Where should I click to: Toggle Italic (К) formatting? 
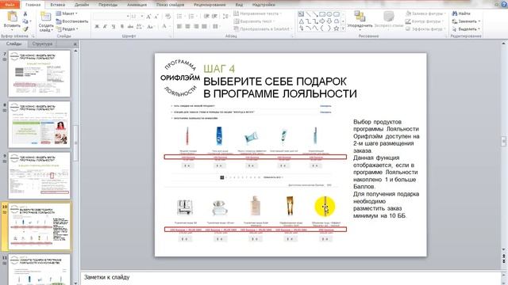point(105,26)
